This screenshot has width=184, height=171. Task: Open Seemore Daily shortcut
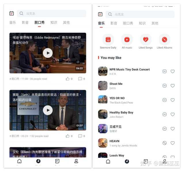coord(108,42)
